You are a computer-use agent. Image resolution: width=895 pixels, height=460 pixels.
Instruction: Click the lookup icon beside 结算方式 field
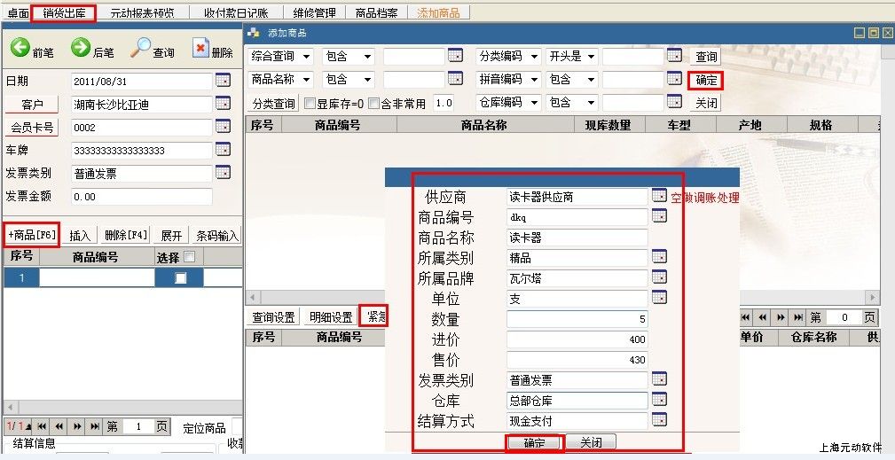point(659,420)
